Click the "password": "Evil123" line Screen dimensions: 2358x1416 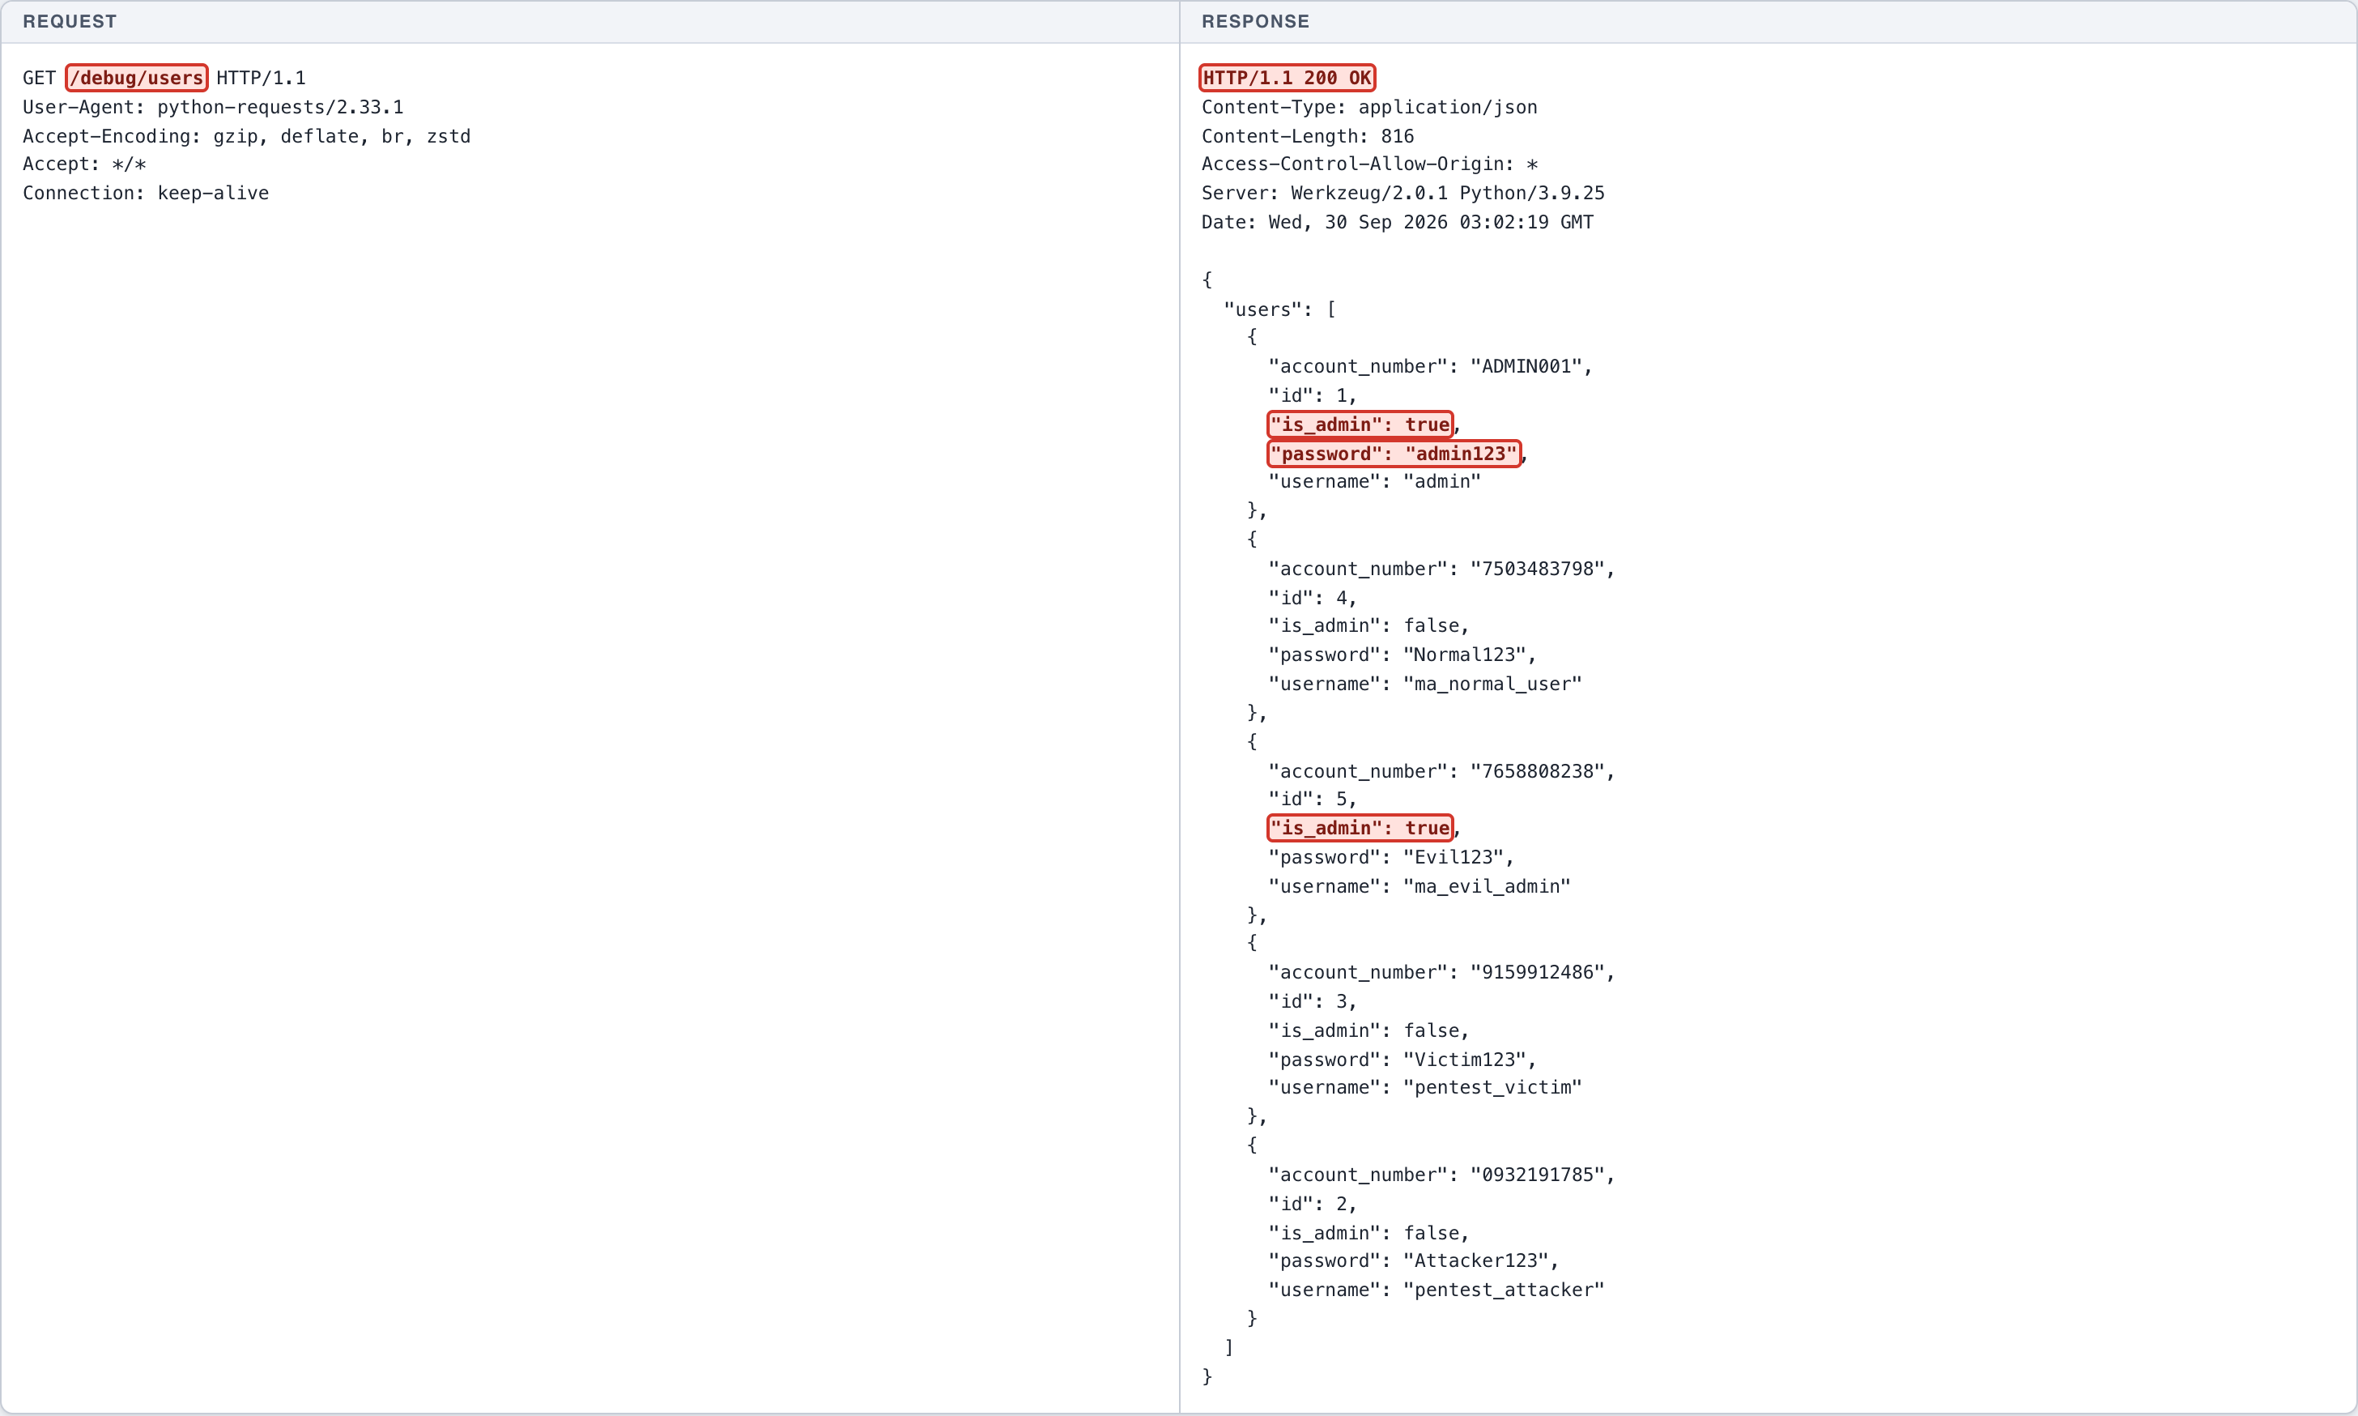pos(1391,857)
